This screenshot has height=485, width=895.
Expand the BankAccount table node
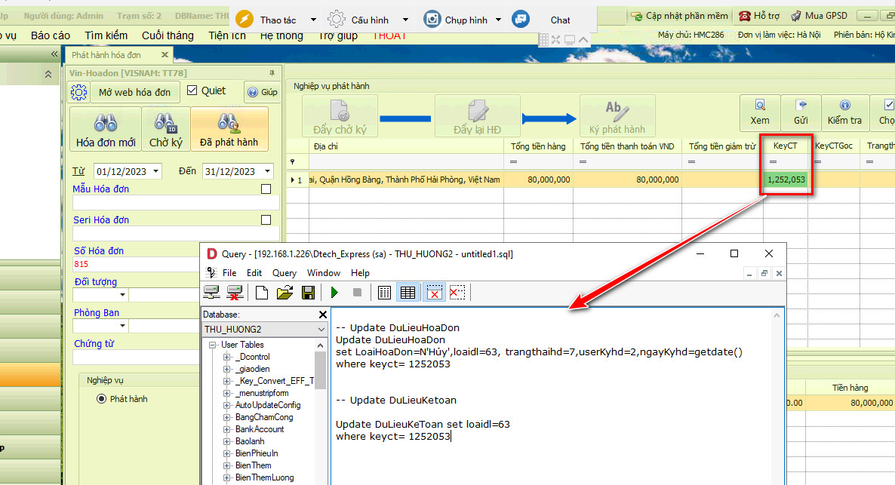tap(227, 429)
